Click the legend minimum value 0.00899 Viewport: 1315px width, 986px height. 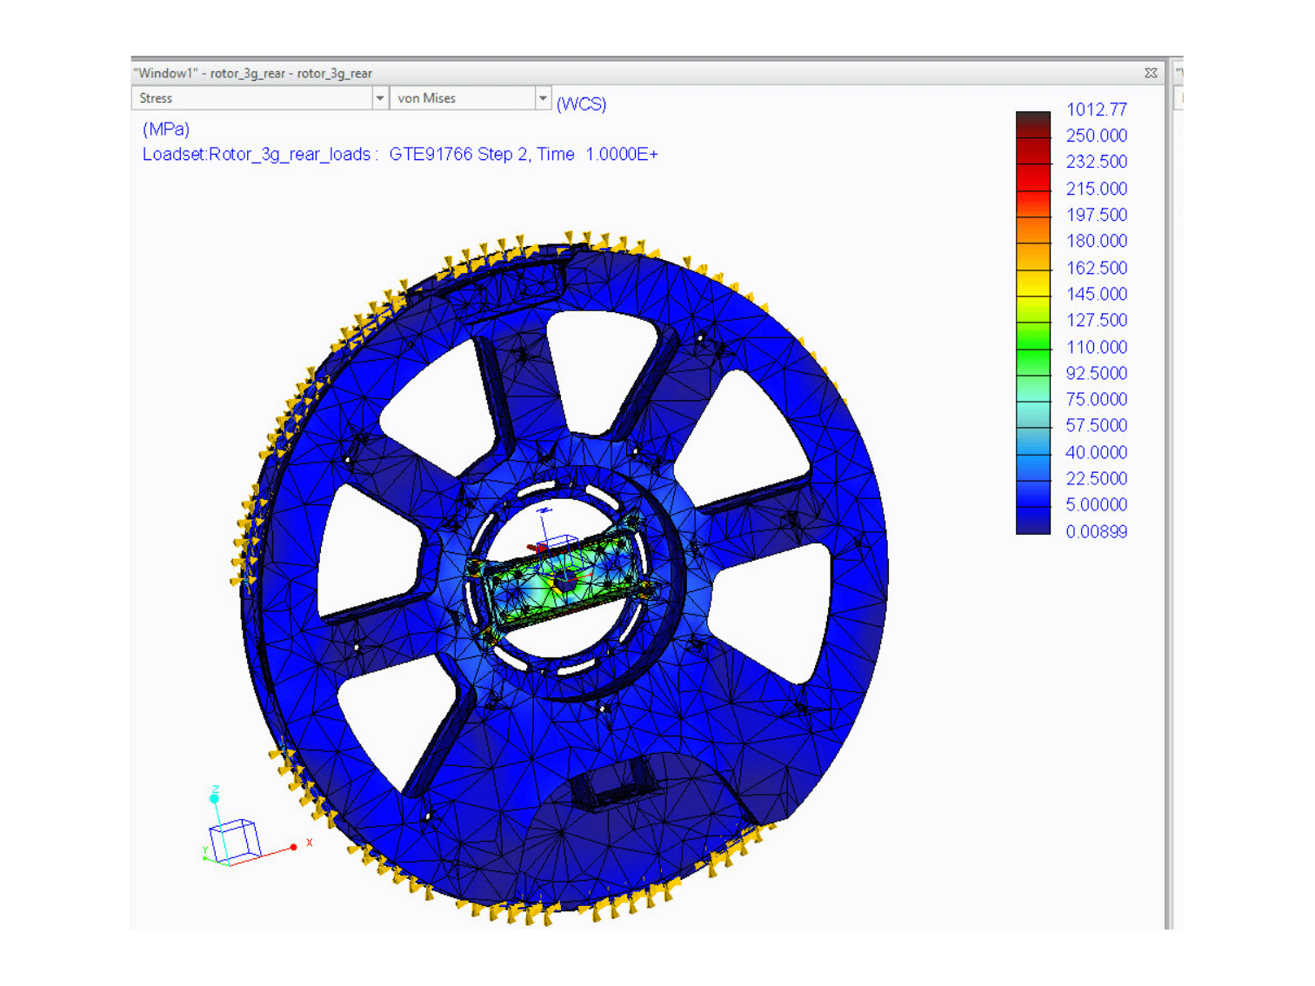pos(1096,531)
